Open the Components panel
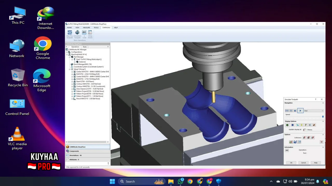332x186 pixels. (x=87, y=151)
